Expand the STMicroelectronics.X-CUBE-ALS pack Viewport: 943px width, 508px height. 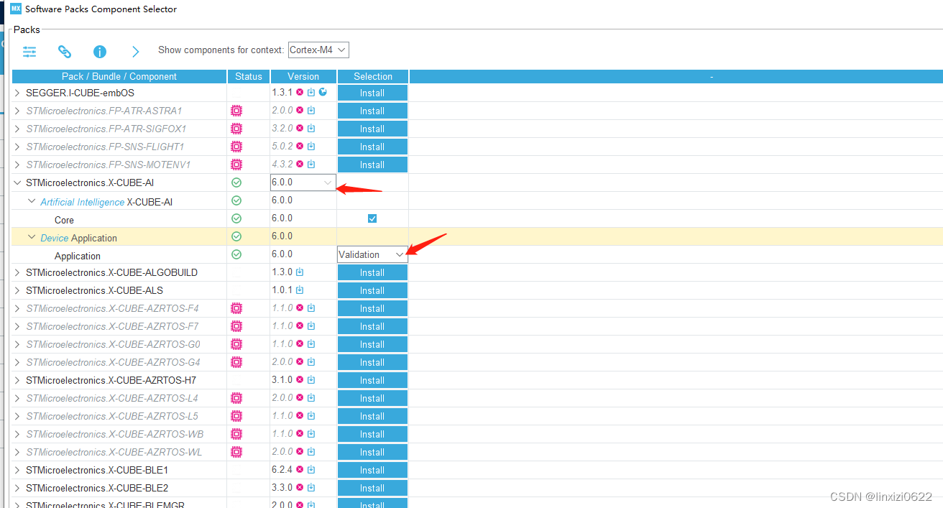coord(18,290)
